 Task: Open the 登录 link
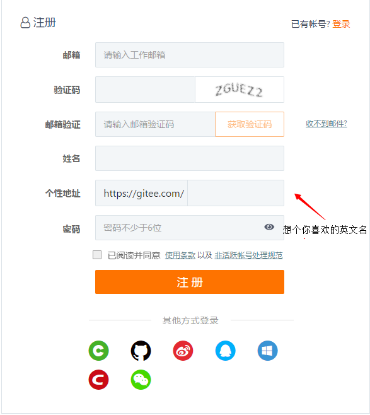tap(341, 24)
